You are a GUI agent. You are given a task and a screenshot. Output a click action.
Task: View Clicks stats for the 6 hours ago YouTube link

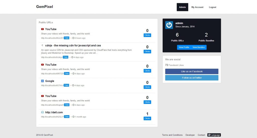[x=147, y=35]
